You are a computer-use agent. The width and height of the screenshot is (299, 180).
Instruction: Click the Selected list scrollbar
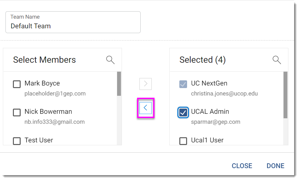285,95
